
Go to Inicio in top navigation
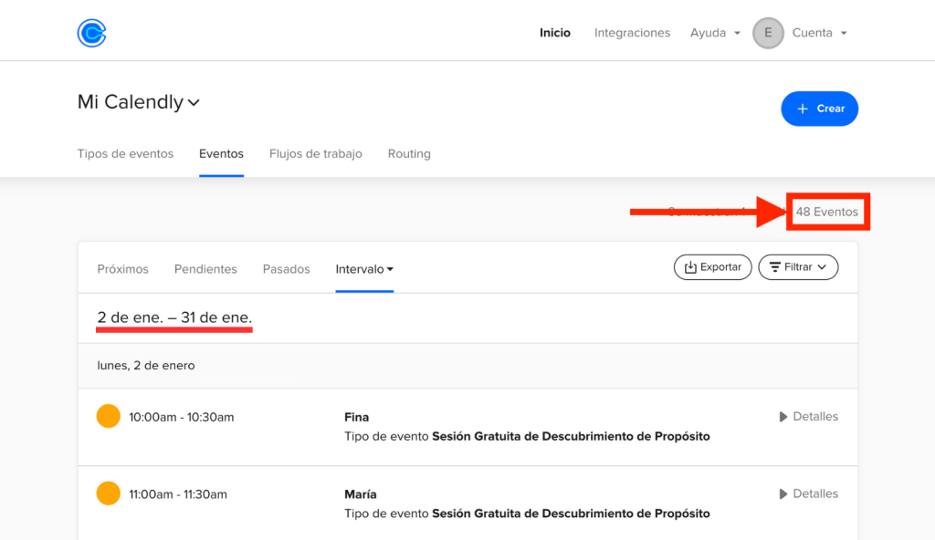coord(554,33)
